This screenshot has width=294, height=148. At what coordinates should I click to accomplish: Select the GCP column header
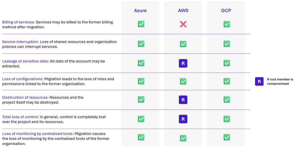[x=226, y=11]
